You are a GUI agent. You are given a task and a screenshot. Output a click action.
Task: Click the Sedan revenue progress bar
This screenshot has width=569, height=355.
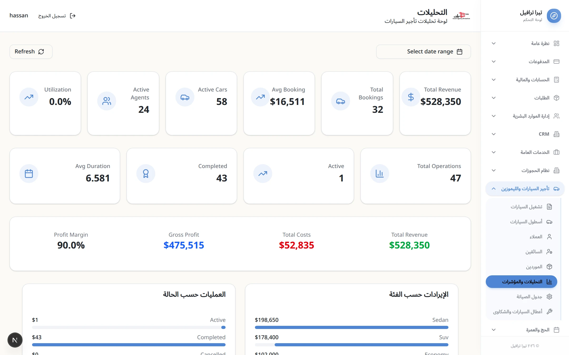(x=351, y=327)
